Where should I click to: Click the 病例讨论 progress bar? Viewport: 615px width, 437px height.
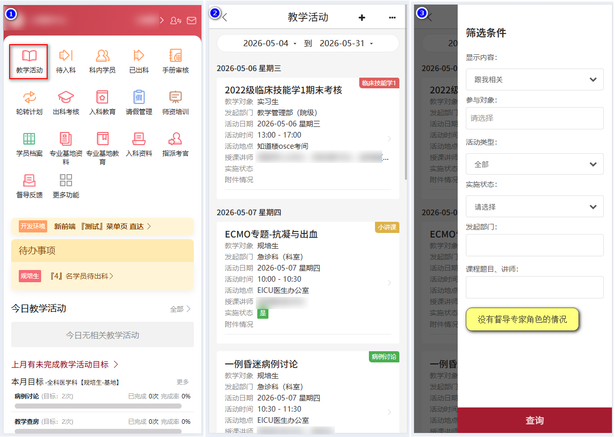[x=98, y=406]
